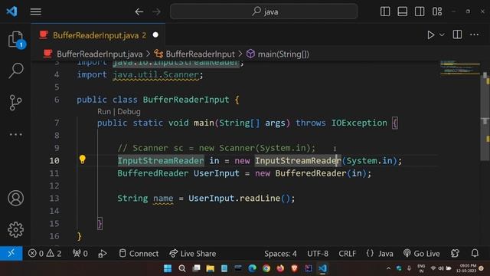Click the IOException keyword on line 7

tap(359, 123)
